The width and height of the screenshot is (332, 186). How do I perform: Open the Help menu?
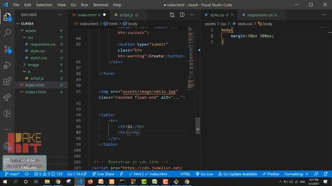(x=117, y=5)
